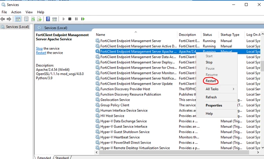Select Function Discovery Resource Publication row
The height and width of the screenshot is (159, 264).
tap(178, 94)
